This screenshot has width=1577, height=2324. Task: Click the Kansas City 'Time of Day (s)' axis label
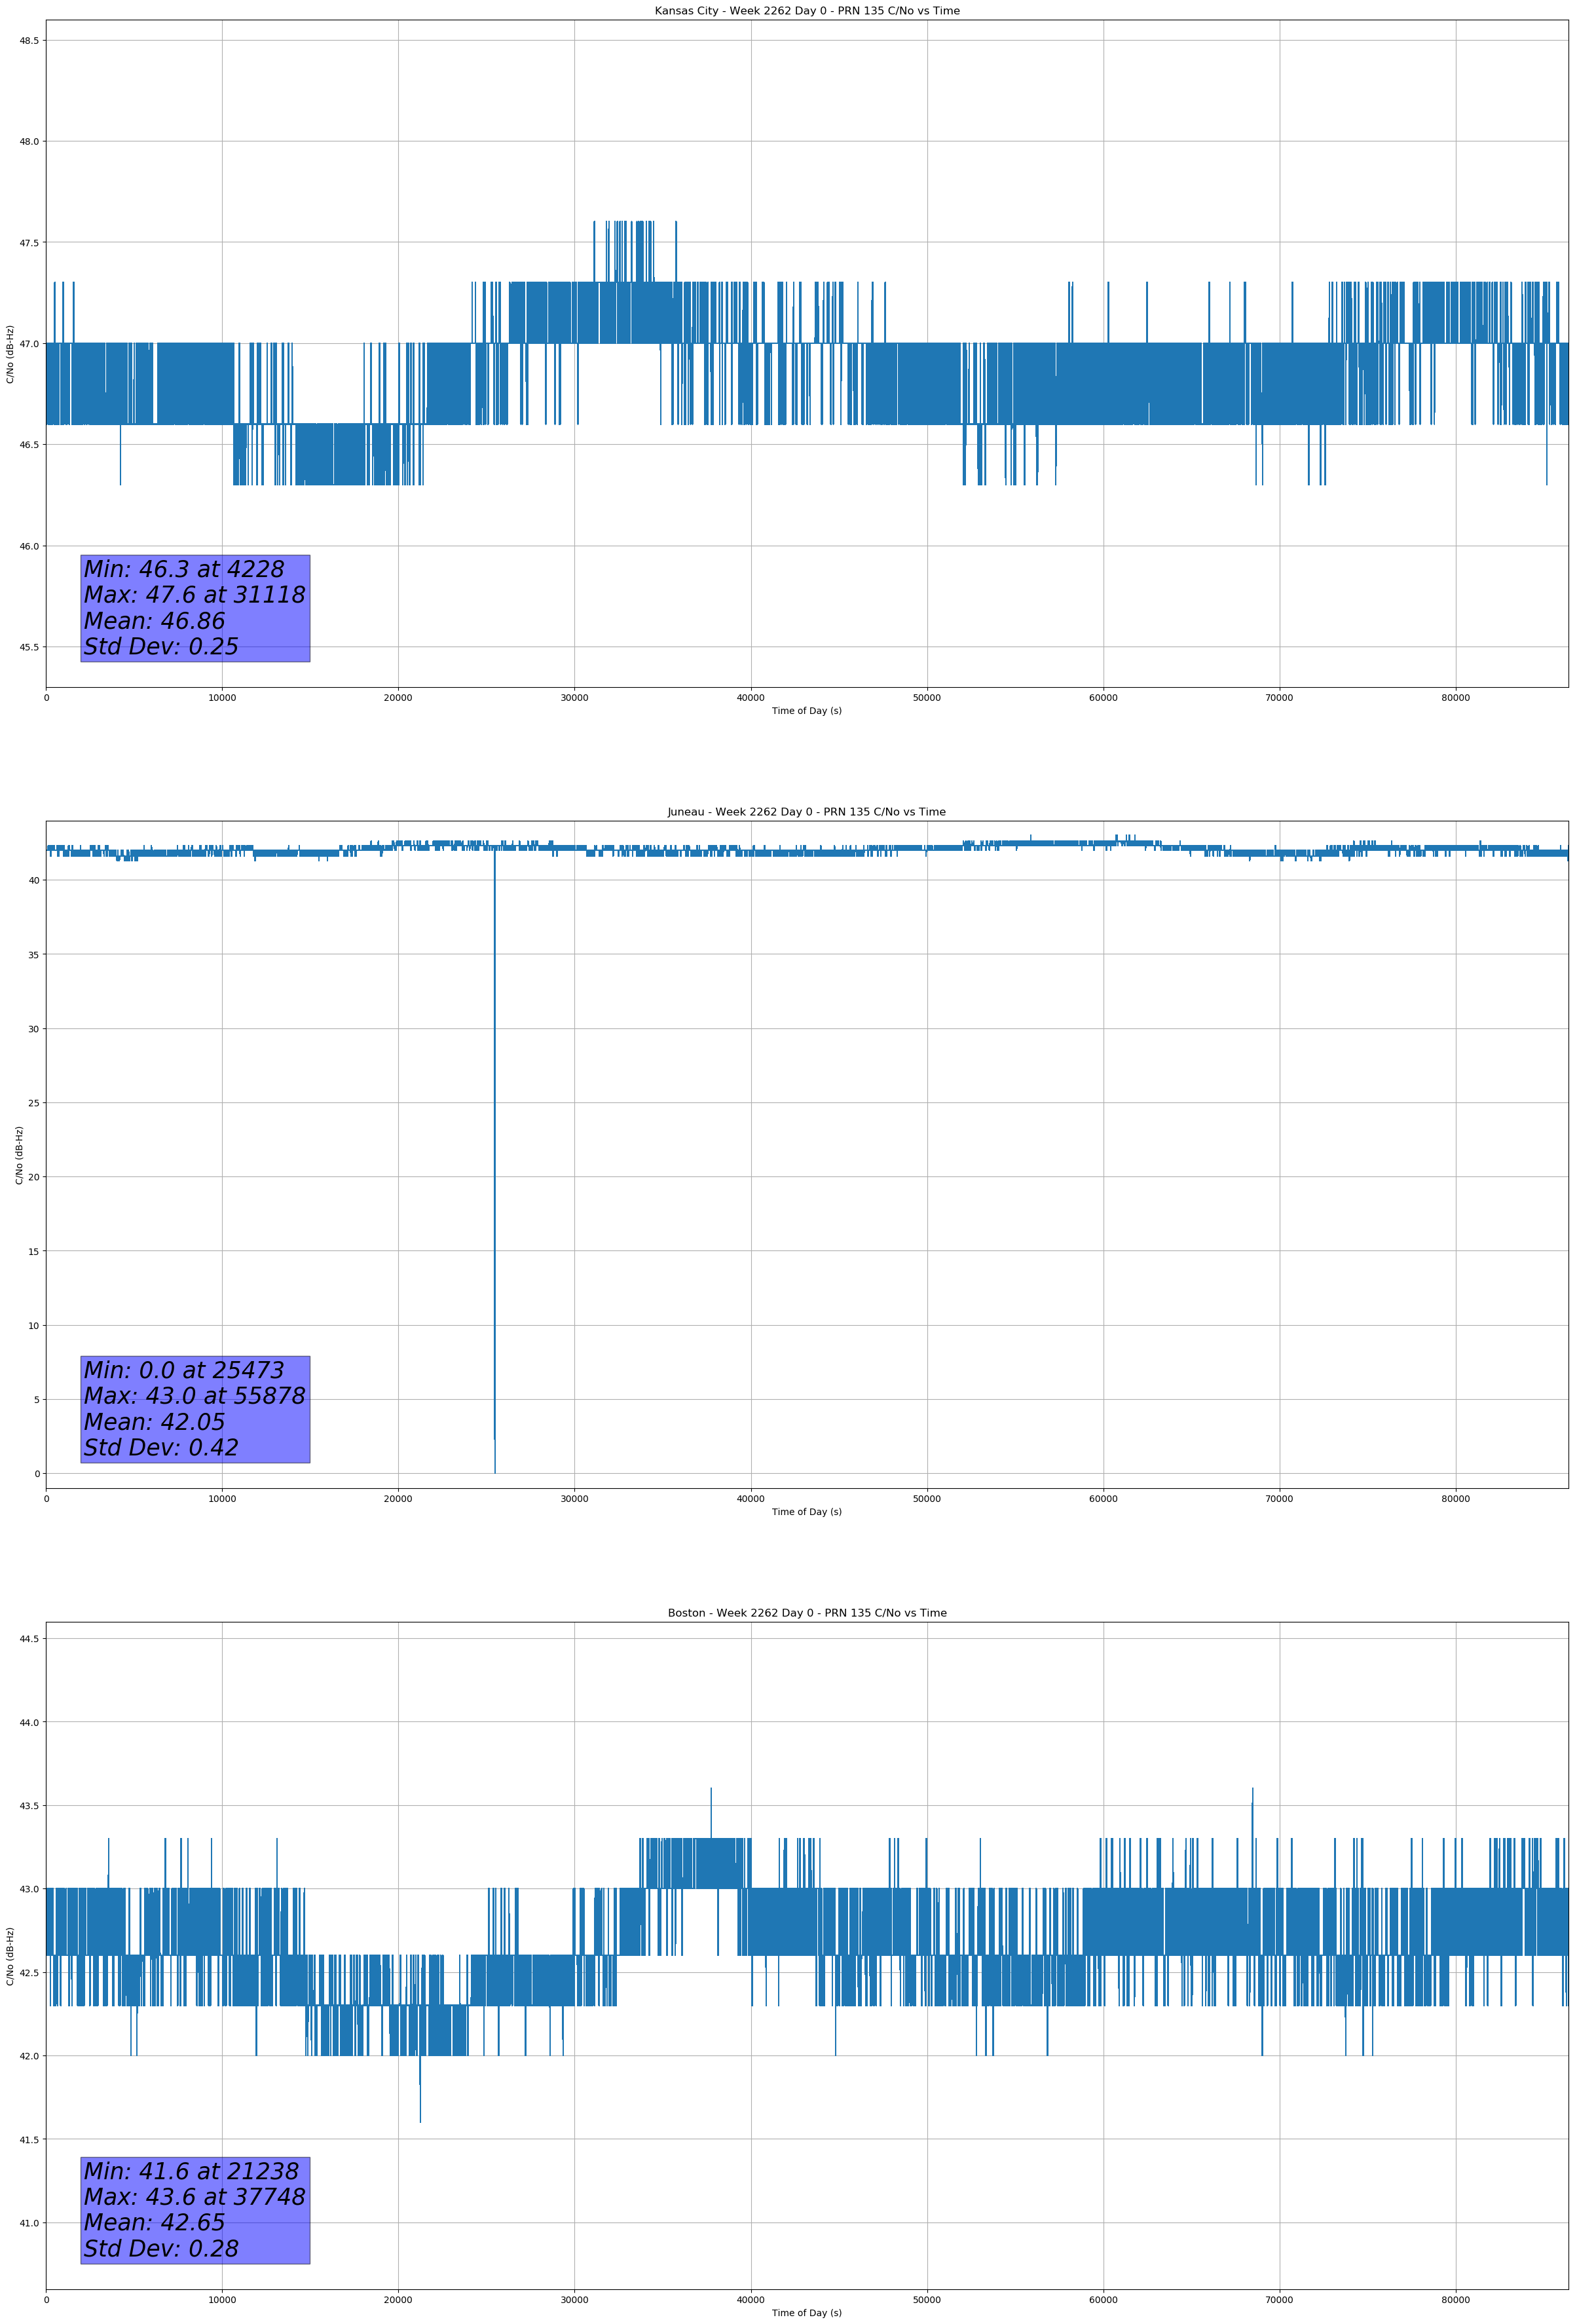point(806,711)
